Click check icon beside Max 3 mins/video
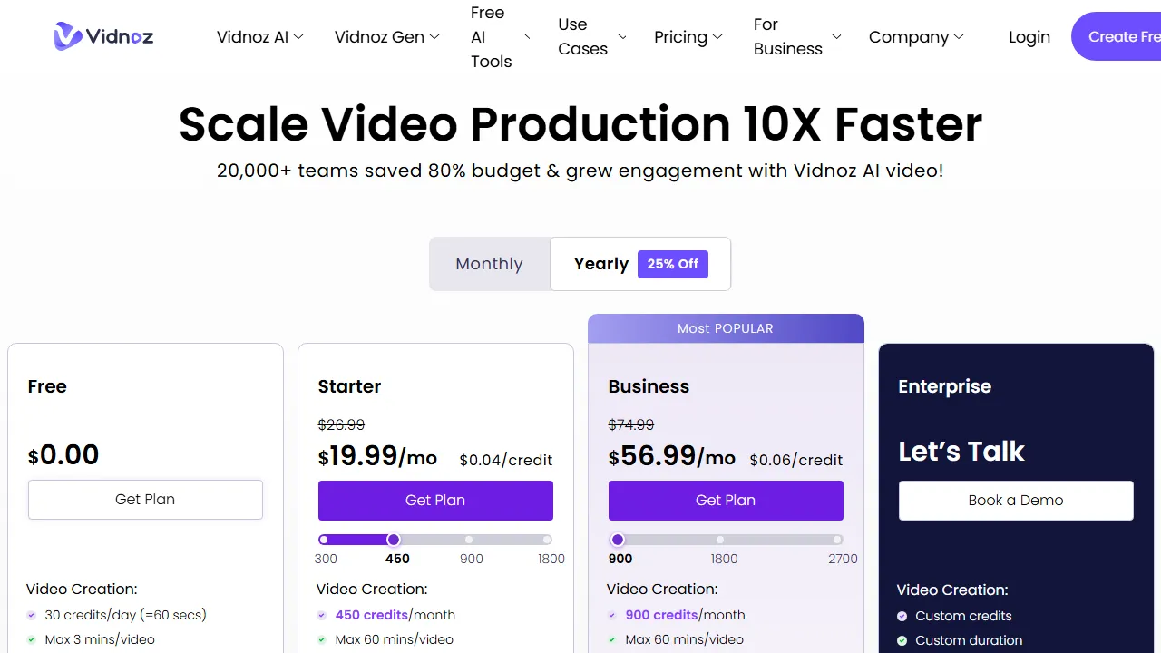 click(32, 639)
